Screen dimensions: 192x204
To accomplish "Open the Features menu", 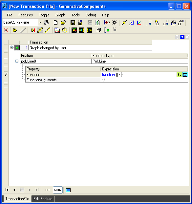I will tap(26, 15).
